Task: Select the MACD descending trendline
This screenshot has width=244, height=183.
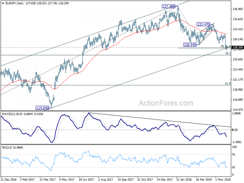Action: (x=159, y=120)
